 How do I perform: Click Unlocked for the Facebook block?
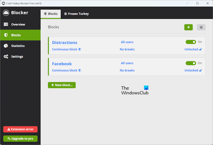click(x=193, y=70)
